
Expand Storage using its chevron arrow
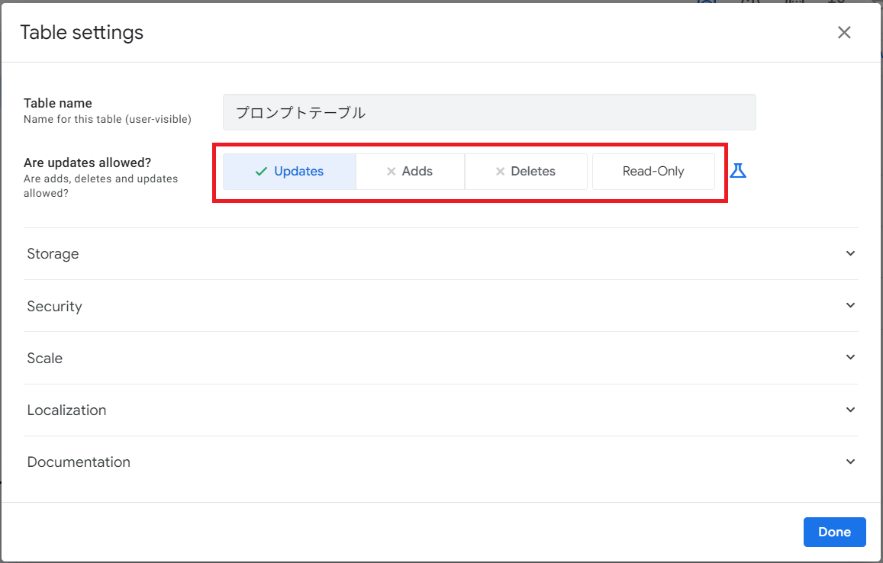pos(850,253)
